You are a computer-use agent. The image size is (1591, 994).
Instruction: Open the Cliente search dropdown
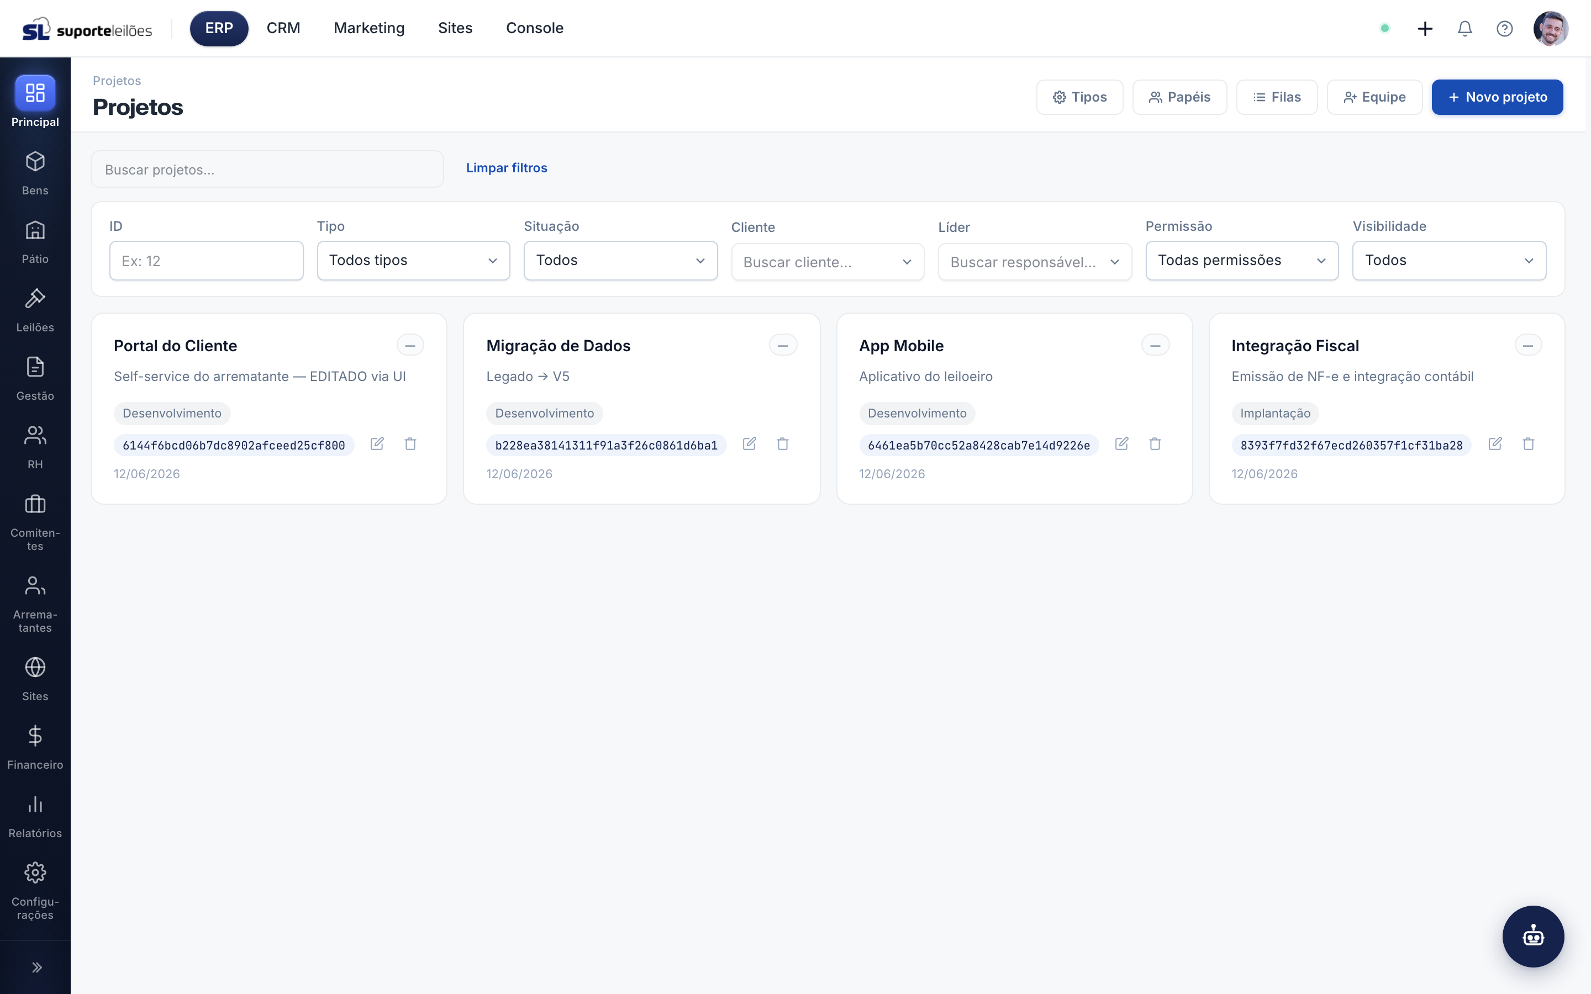pyautogui.click(x=828, y=262)
